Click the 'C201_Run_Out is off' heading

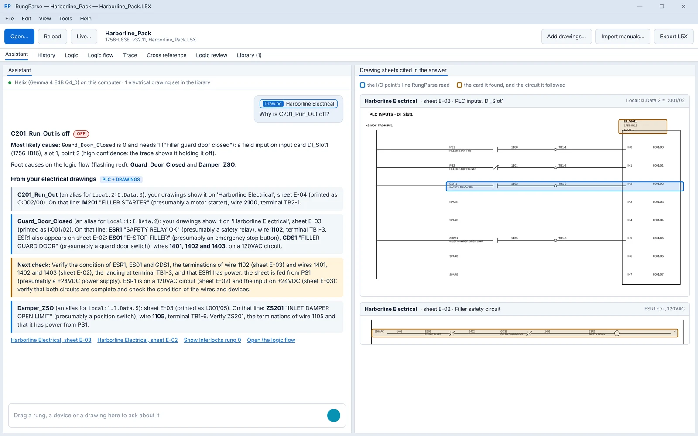pos(40,133)
